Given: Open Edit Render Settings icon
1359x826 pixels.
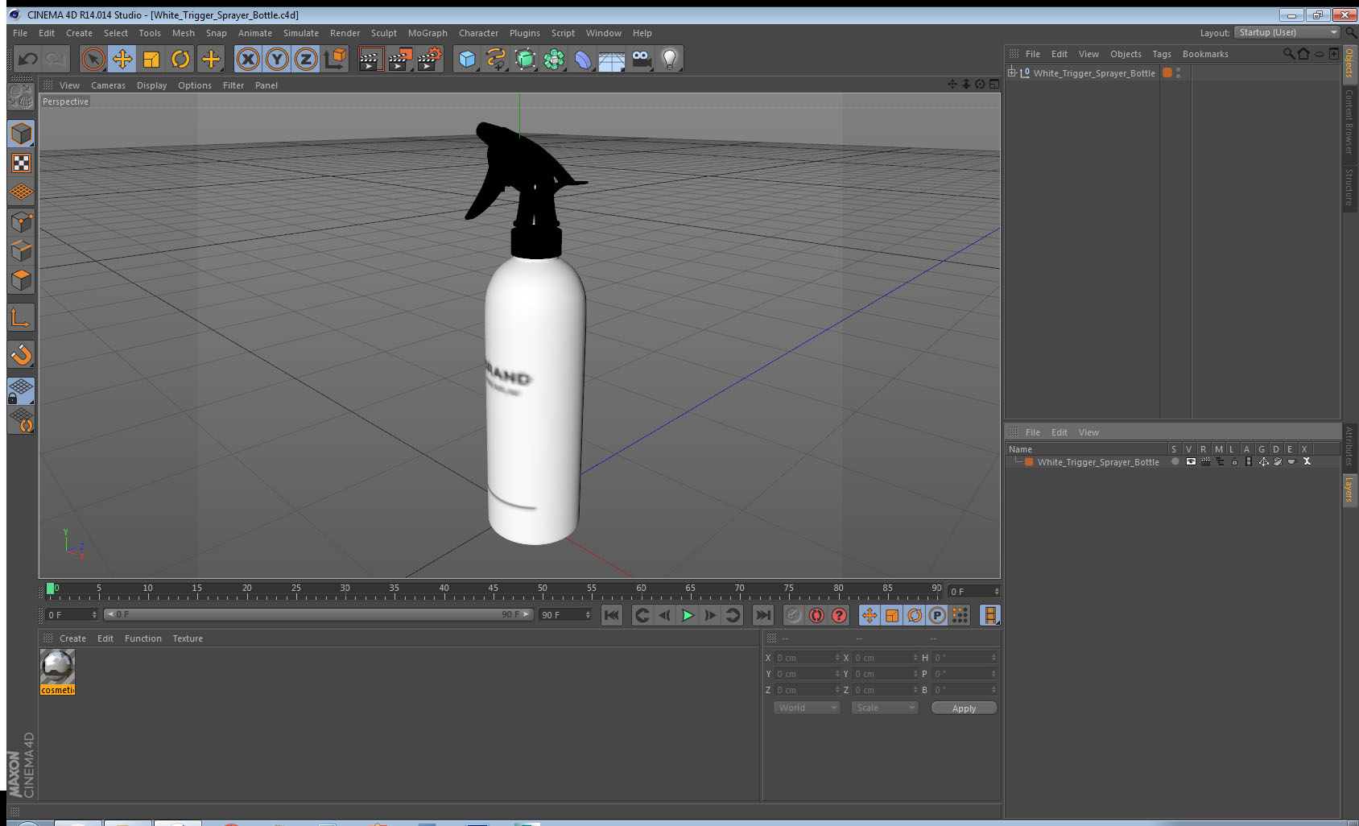Looking at the screenshot, I should coord(430,59).
